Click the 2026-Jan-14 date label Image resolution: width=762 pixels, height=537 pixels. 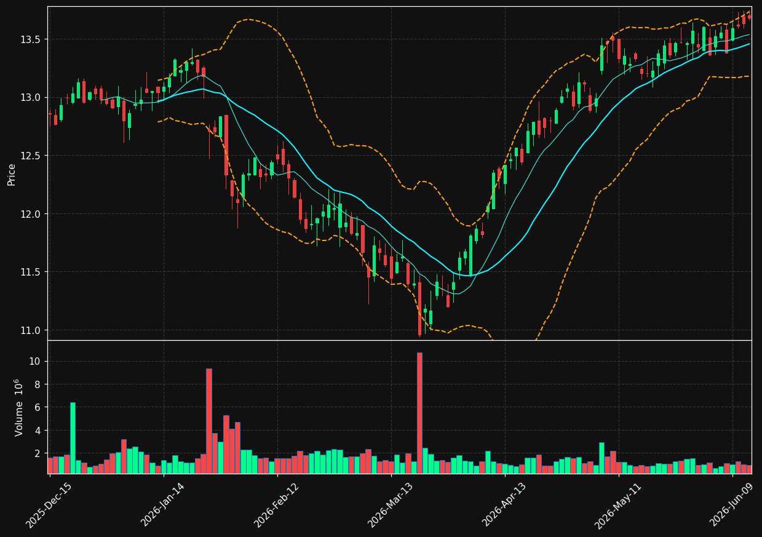click(x=163, y=505)
